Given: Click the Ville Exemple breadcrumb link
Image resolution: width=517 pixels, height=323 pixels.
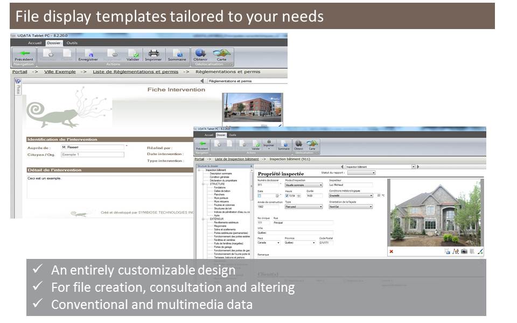Looking at the screenshot, I should pyautogui.click(x=60, y=72).
